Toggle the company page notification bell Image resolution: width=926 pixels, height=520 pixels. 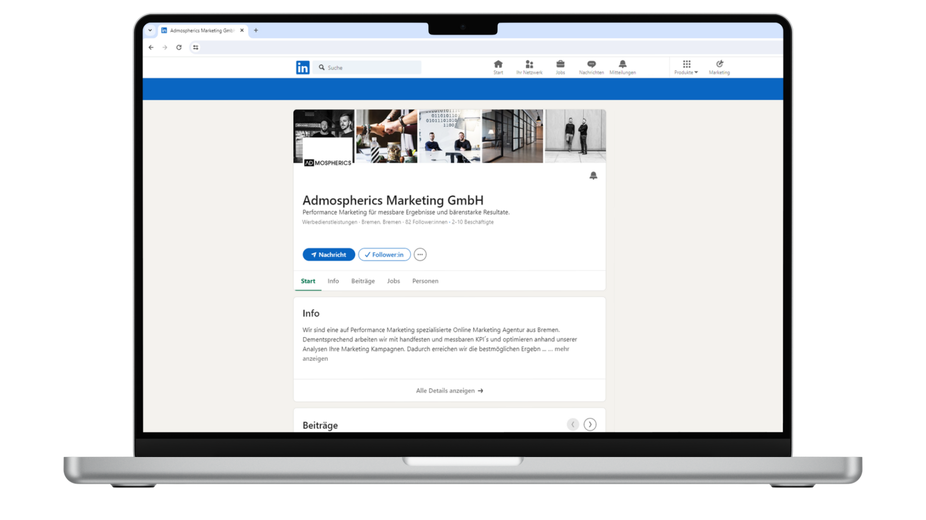[x=593, y=176]
